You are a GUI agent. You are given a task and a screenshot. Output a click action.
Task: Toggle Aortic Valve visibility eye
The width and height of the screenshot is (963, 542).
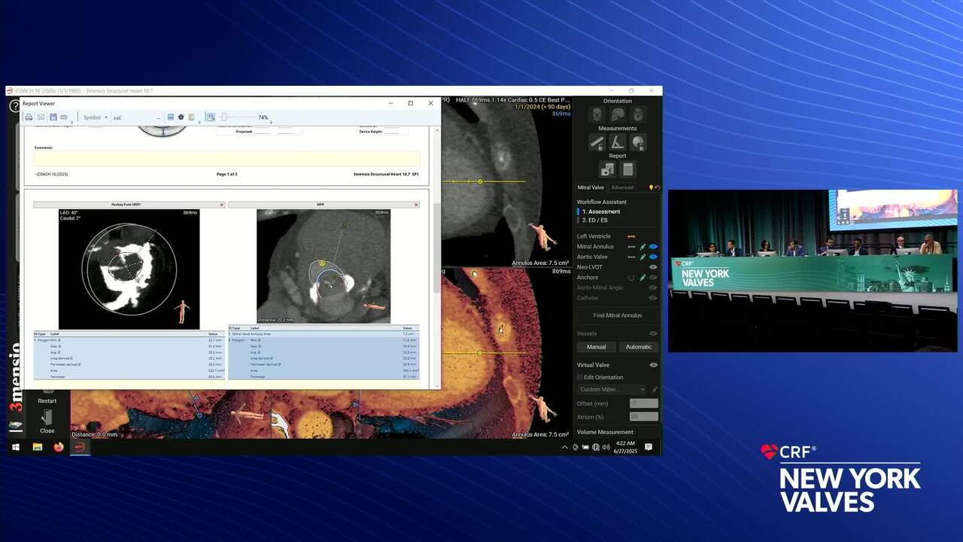point(654,257)
